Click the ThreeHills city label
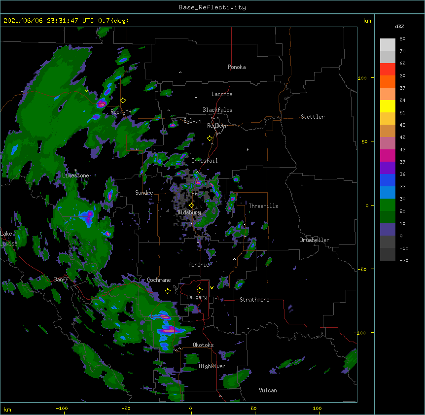This screenshot has height=415, width=425. pos(263,206)
